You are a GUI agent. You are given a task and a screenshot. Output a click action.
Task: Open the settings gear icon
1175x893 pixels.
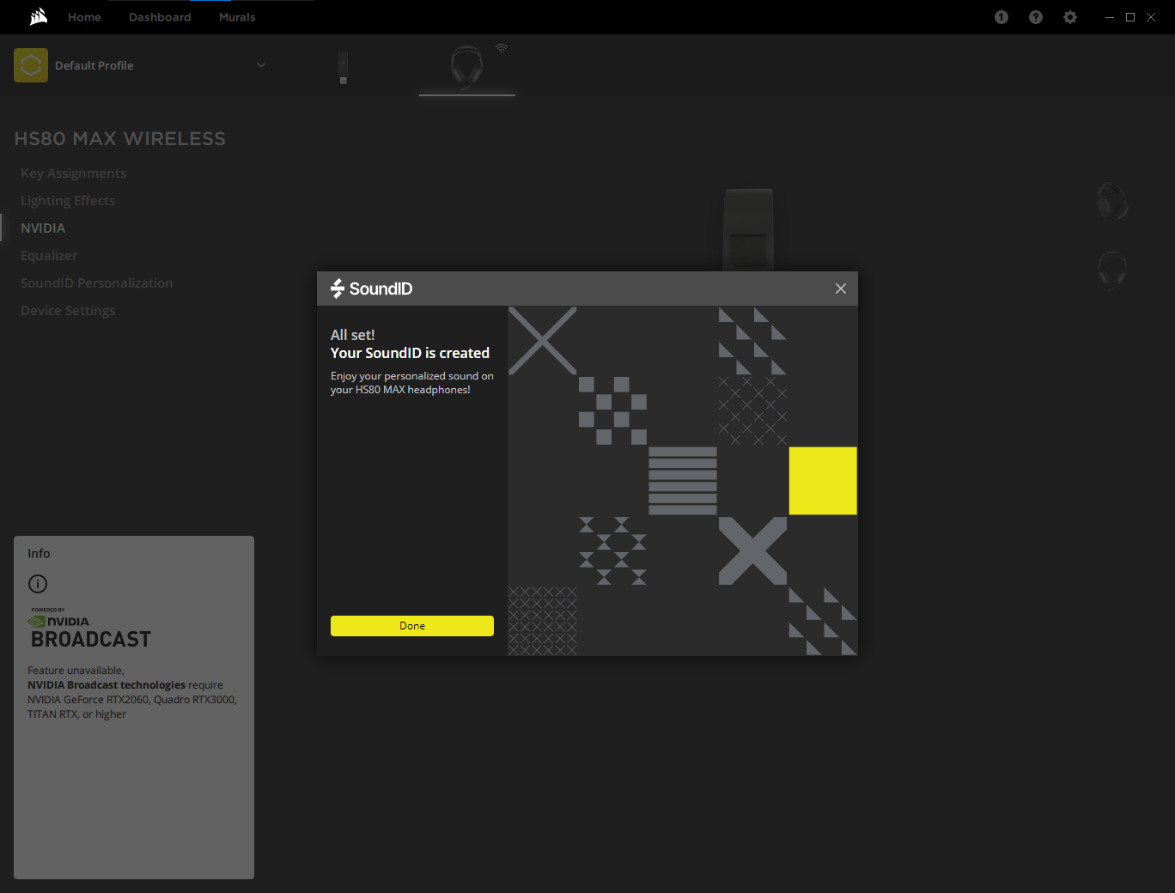pyautogui.click(x=1070, y=17)
